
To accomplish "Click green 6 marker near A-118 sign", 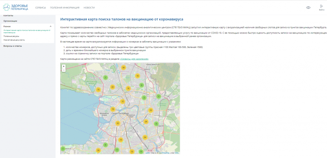I will click(x=141, y=152).
